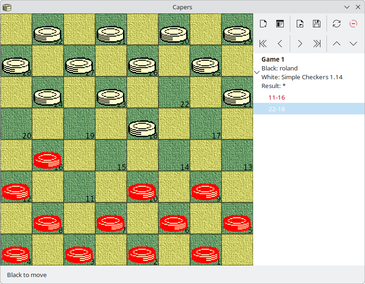Save the game with the floppy disk icon

(317, 24)
